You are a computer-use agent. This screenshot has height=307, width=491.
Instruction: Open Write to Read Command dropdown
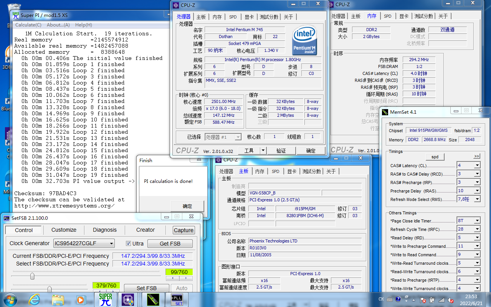pos(477,255)
